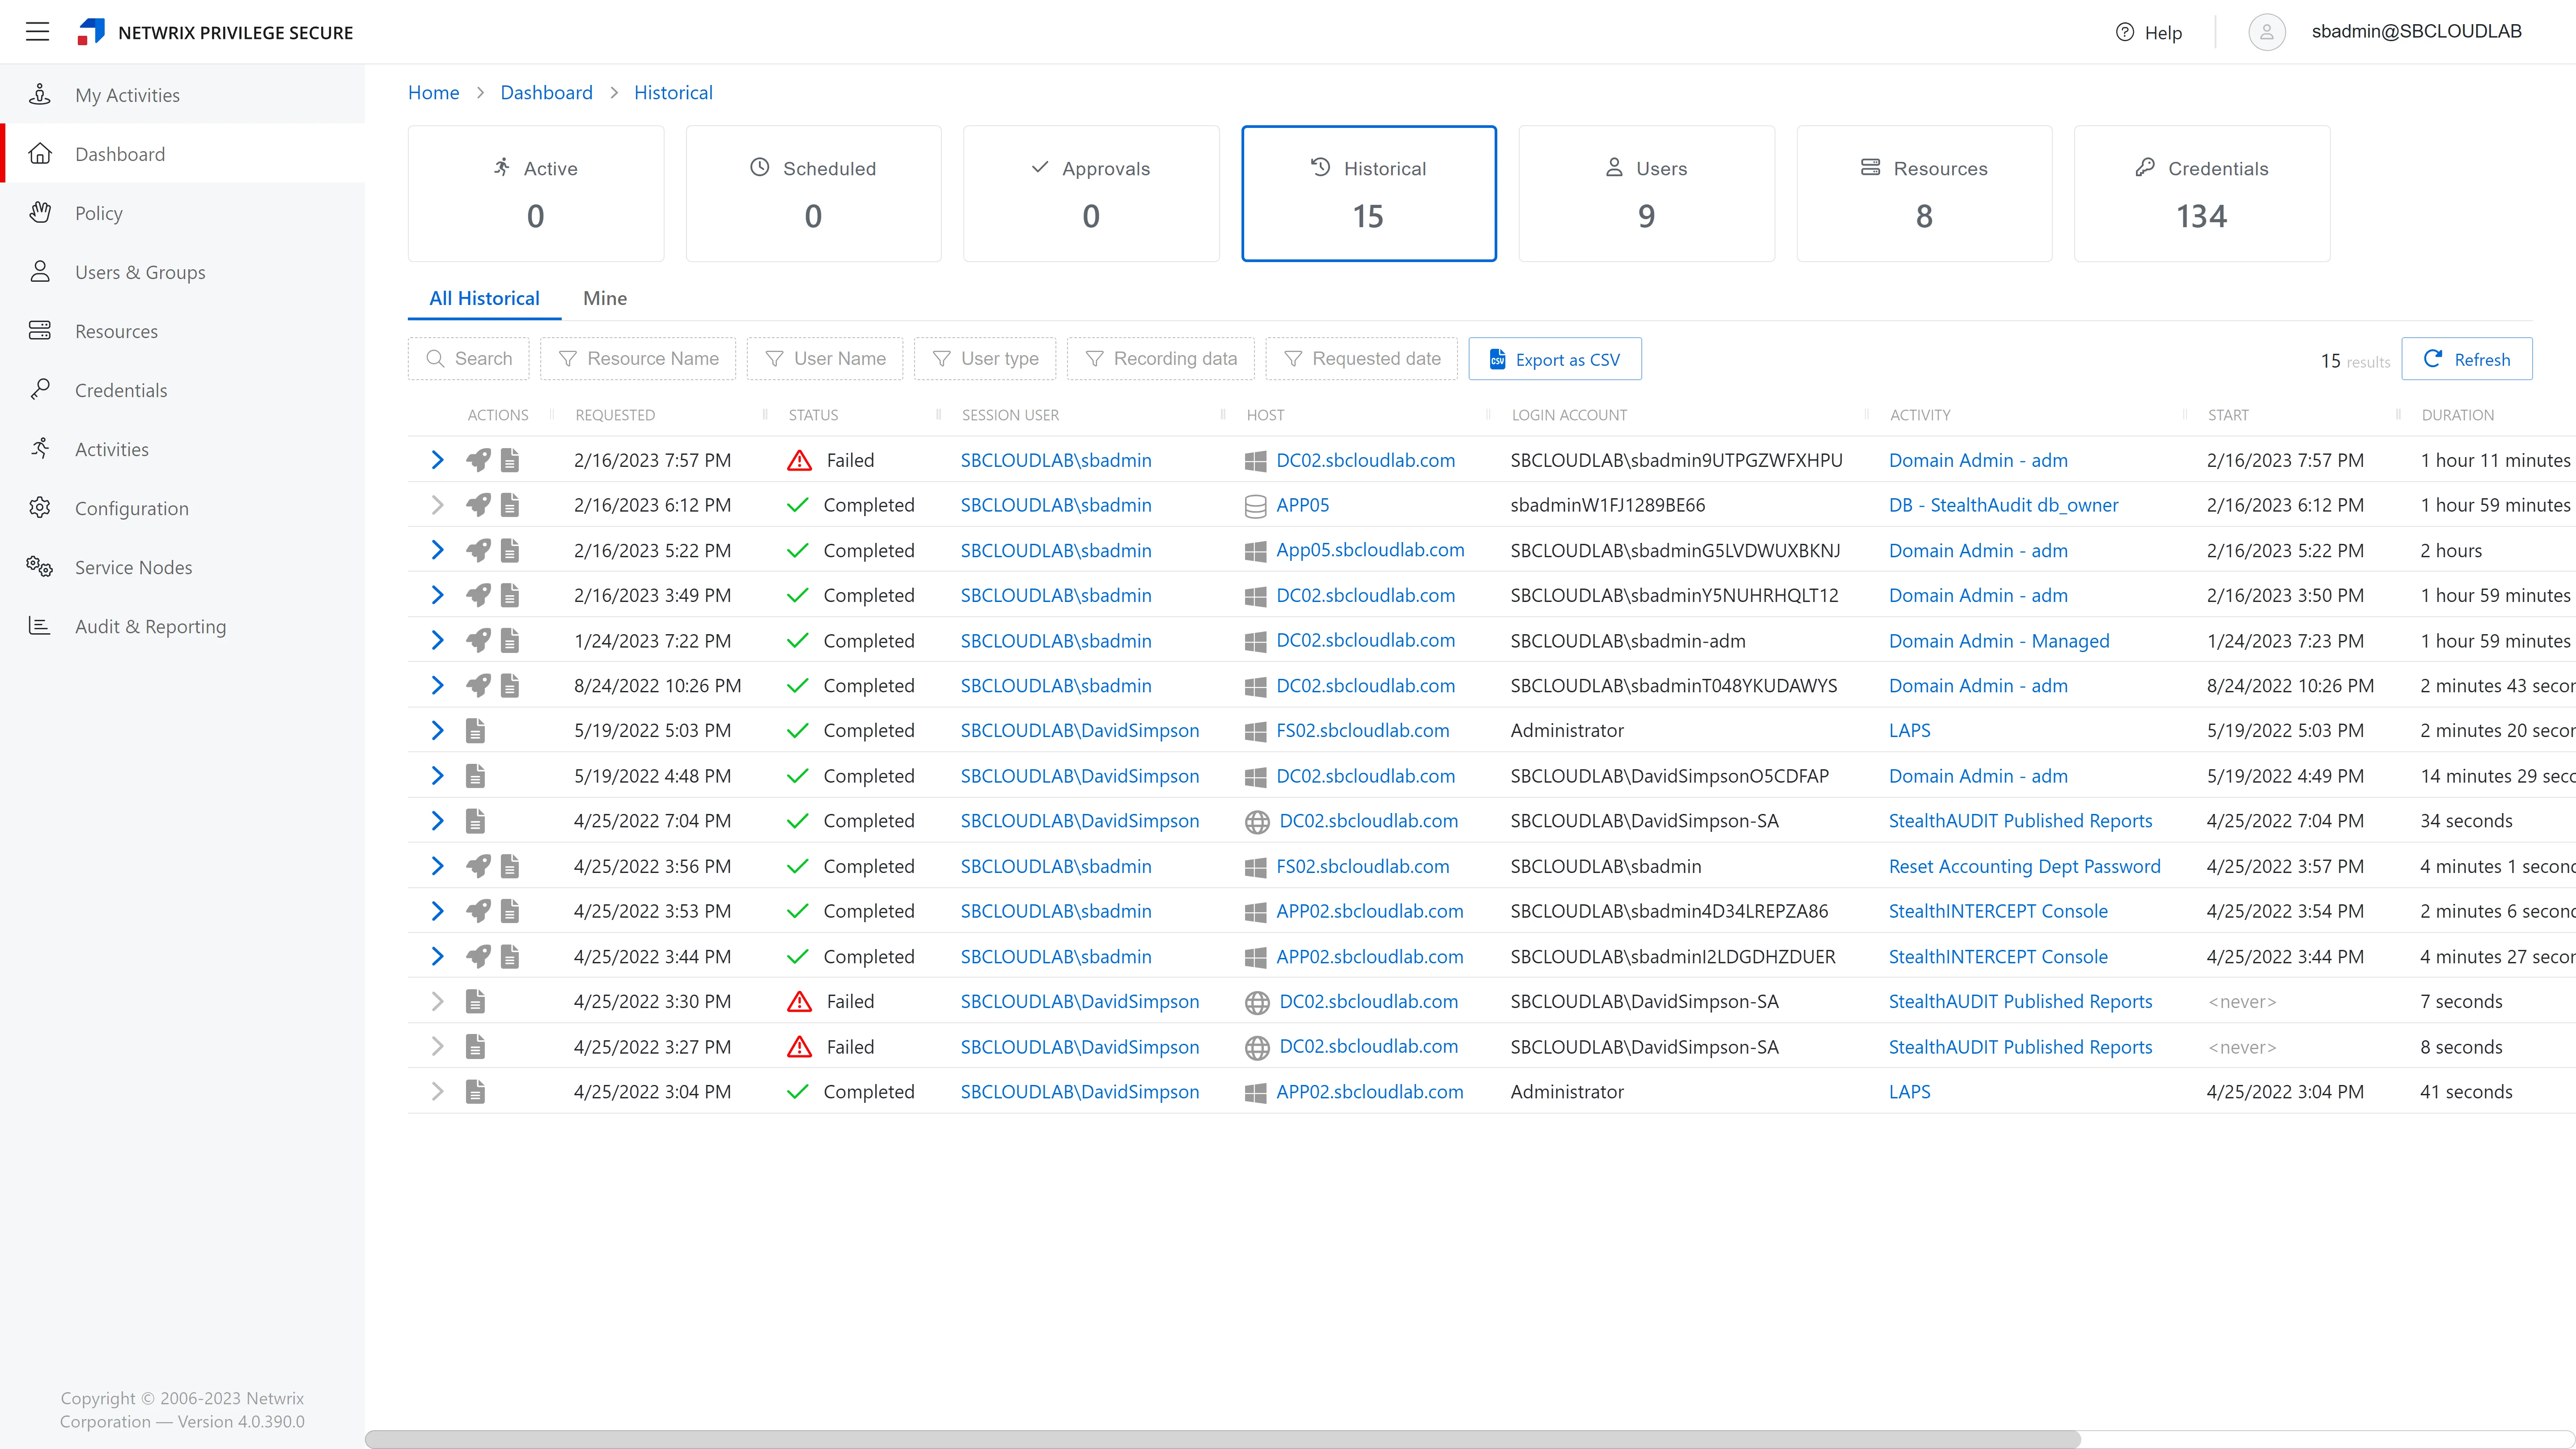2576x1449 pixels.
Task: Open log document icon for 4/25/2022 7:04 PM
Action: pyautogui.click(x=475, y=821)
